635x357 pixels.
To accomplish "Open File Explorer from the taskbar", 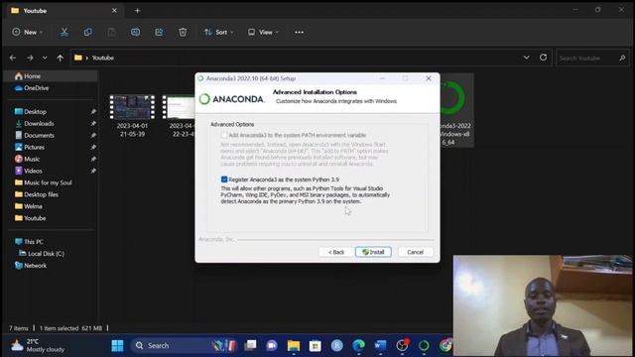I will pyautogui.click(x=294, y=345).
